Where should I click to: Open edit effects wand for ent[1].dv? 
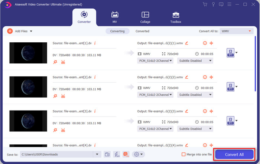[55, 62]
